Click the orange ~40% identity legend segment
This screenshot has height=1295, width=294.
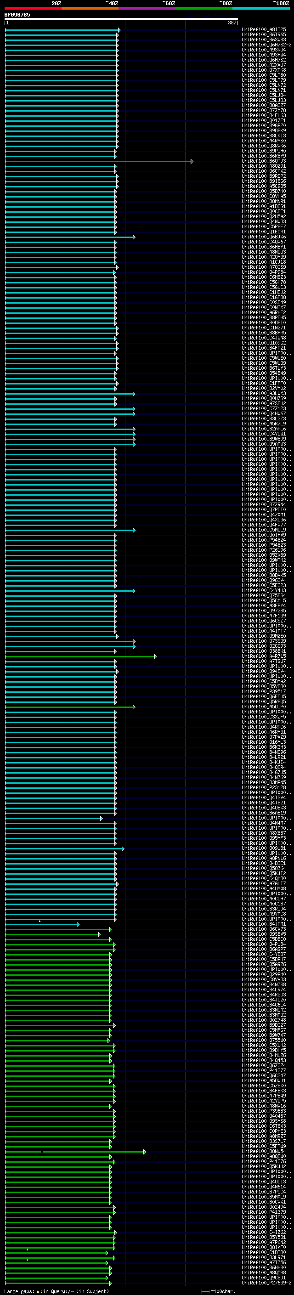90,8
